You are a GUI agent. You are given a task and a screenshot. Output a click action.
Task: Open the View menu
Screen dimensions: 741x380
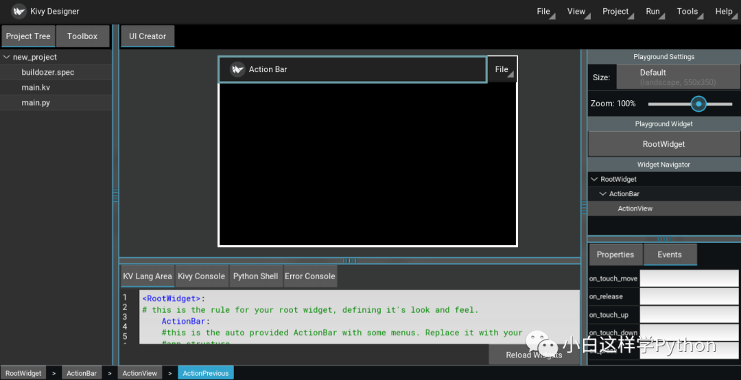click(x=578, y=12)
